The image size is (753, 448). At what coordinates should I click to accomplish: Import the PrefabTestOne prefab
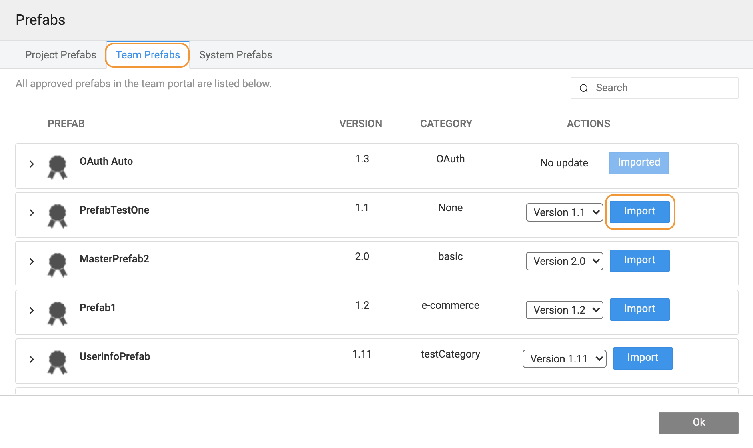pyautogui.click(x=639, y=212)
